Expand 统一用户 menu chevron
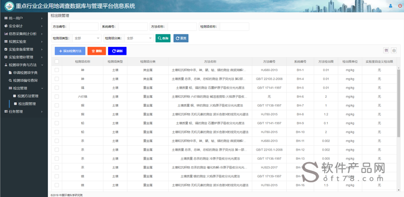 coord(42,18)
